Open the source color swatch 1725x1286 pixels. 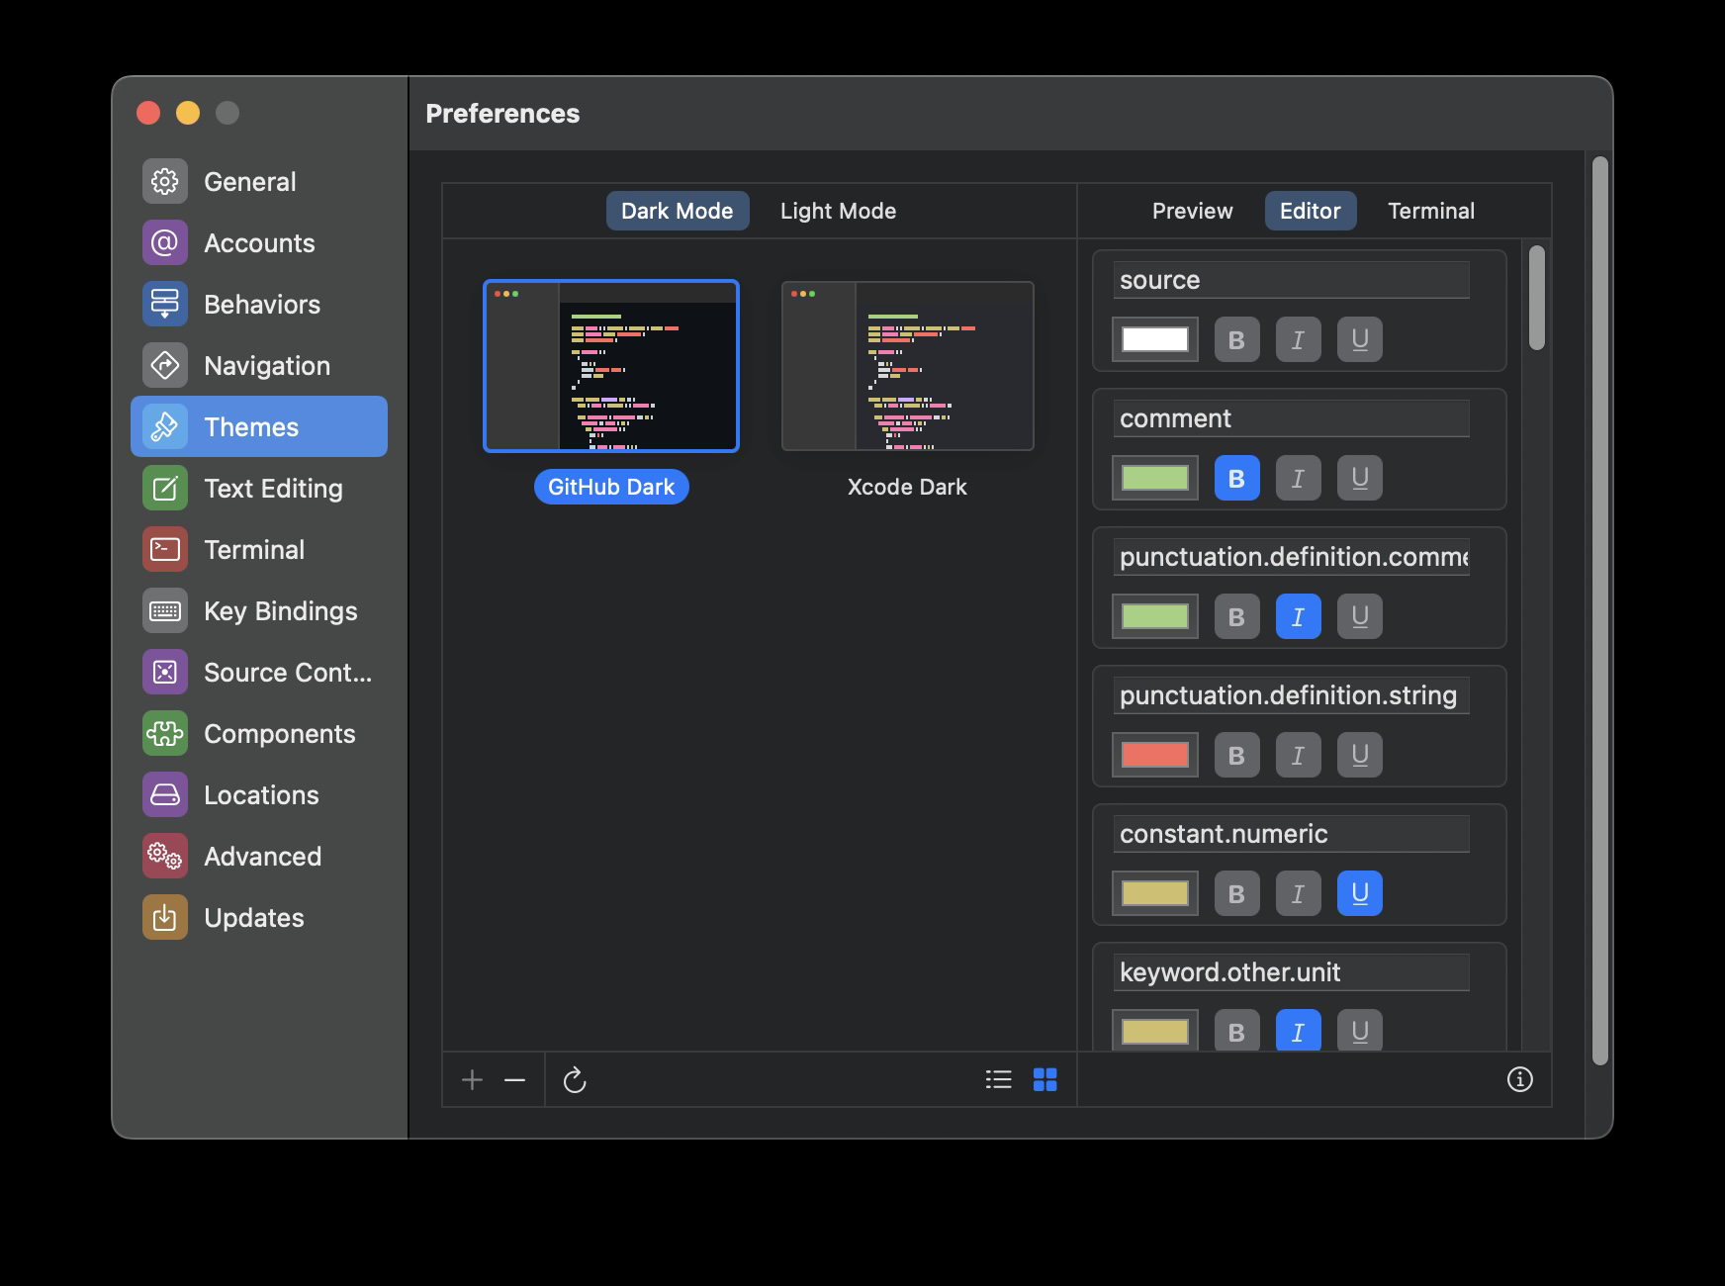(1153, 339)
